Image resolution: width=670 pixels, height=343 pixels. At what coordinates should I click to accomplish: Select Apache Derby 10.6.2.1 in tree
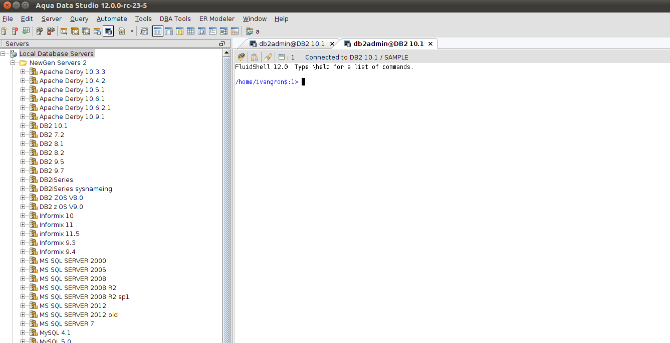(x=75, y=107)
